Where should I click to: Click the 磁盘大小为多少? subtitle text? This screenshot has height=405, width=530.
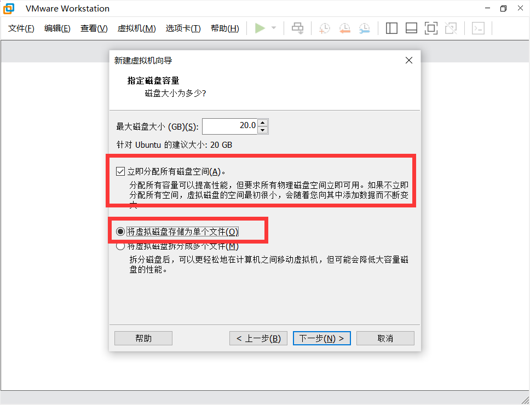point(175,93)
